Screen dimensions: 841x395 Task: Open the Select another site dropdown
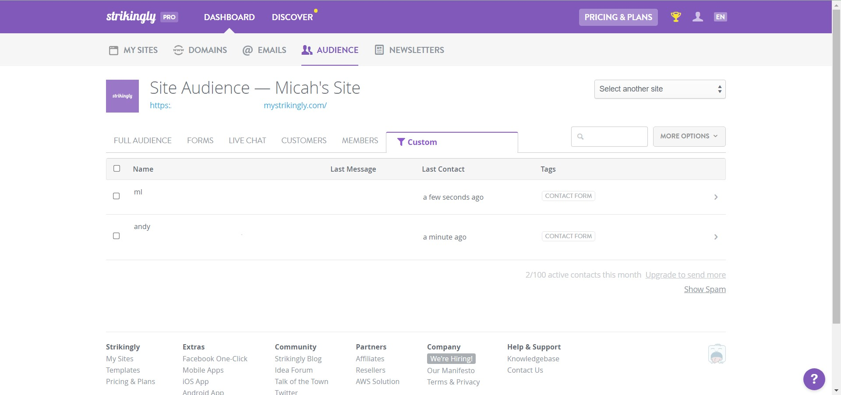pos(659,89)
